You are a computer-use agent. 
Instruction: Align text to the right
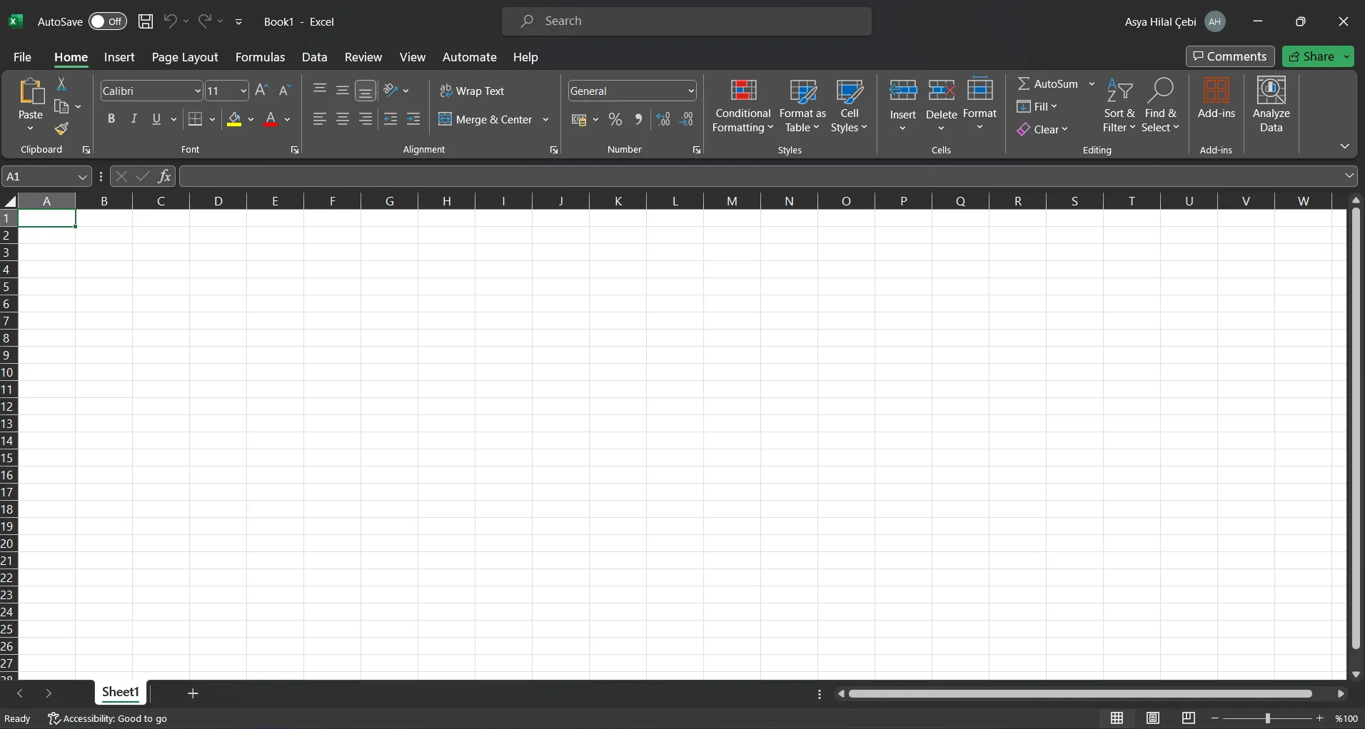(x=366, y=119)
